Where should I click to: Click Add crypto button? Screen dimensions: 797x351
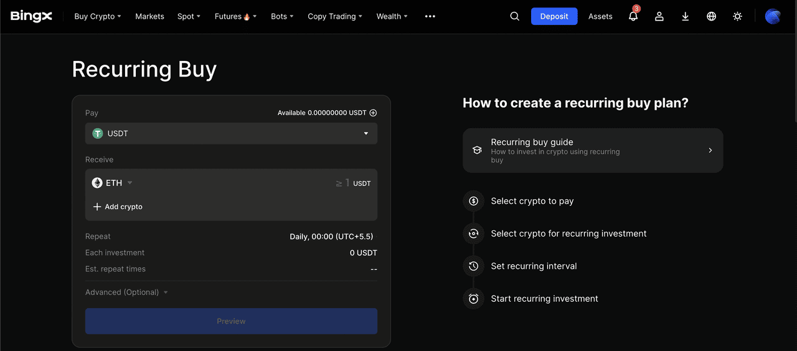[x=118, y=207]
